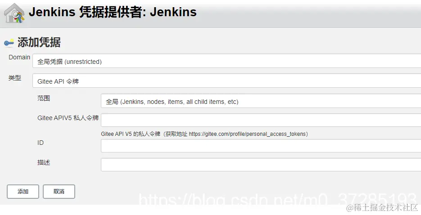Screen dimensions: 421x215
Task: Click the 添加凭据 section heading
Action: click(x=39, y=42)
